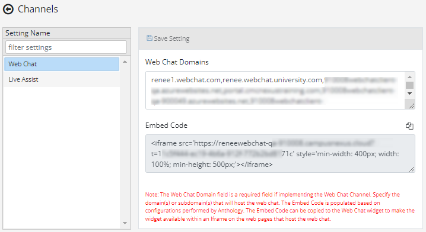426x232 pixels.
Task: Click the Channels page title
Action: (38, 9)
